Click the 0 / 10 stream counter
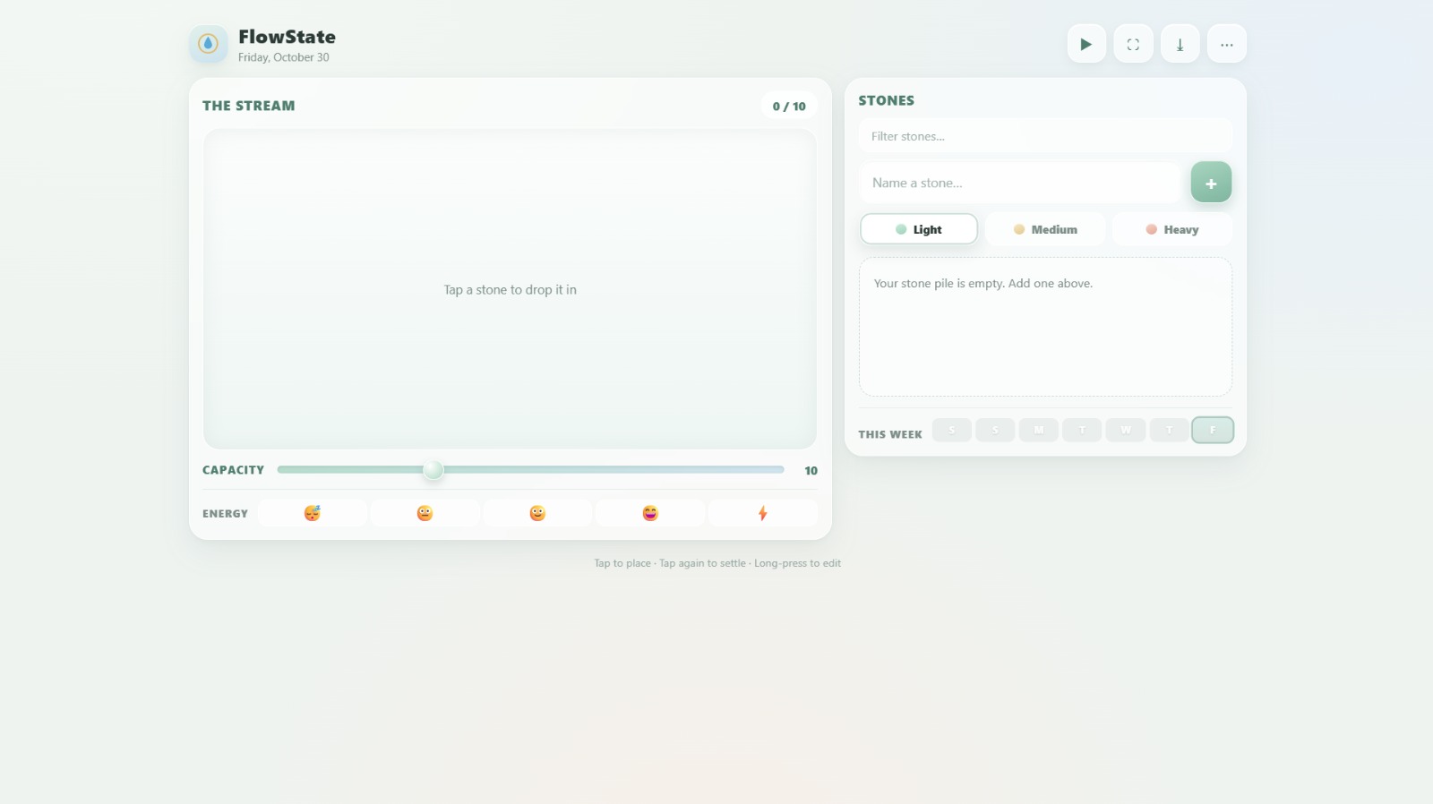Viewport: 1433px width, 804px height. coord(789,106)
